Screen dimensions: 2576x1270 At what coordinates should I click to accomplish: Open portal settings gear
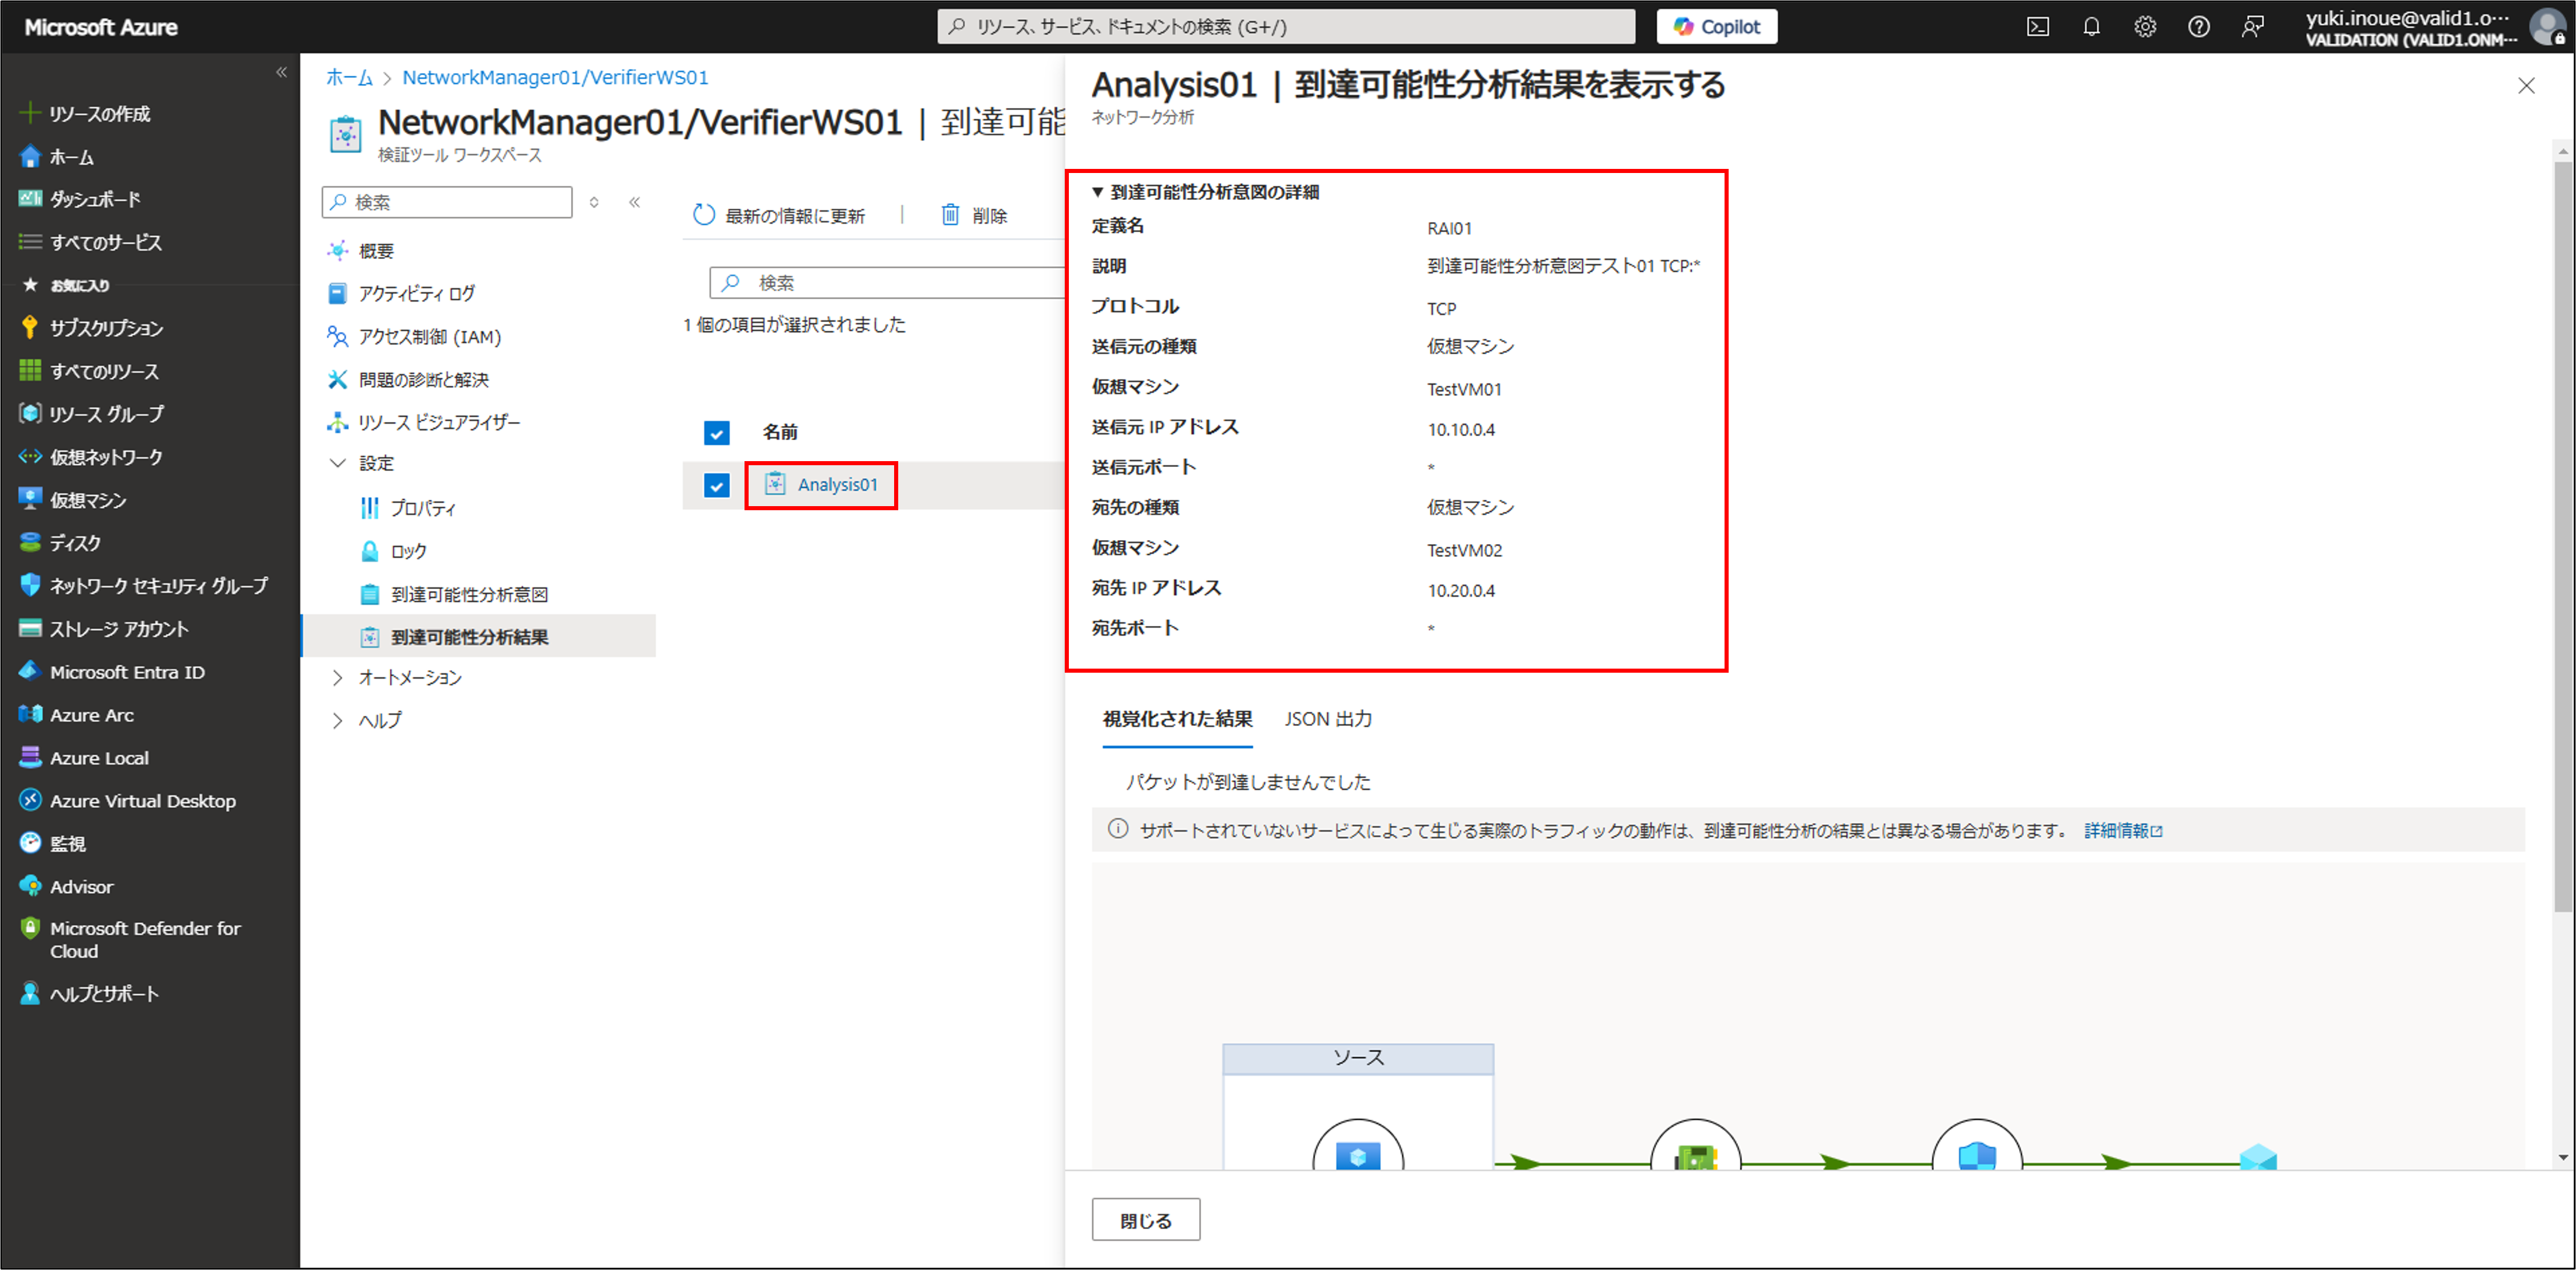(2145, 27)
